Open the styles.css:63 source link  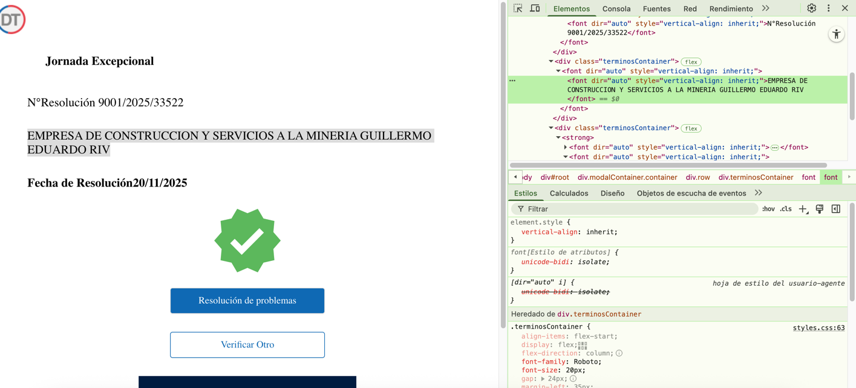818,327
